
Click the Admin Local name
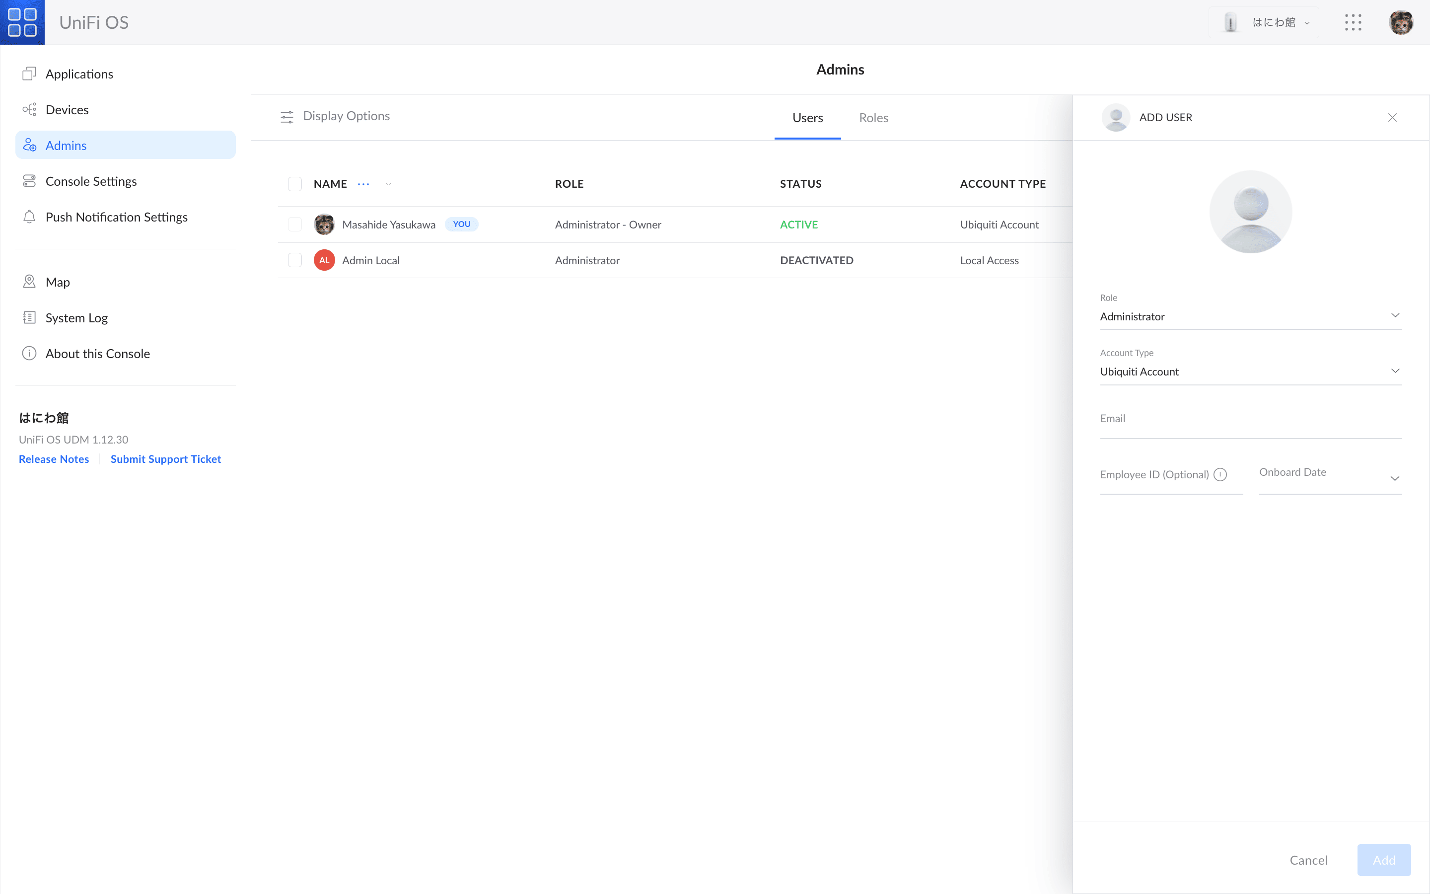(x=370, y=260)
